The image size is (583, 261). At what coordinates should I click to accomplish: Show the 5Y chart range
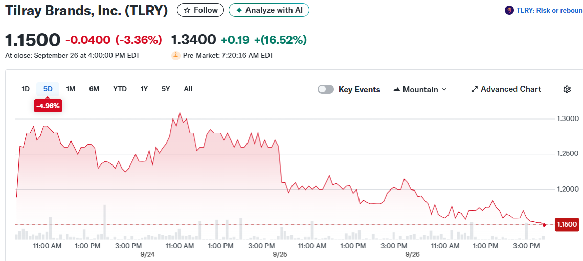pyautogui.click(x=166, y=89)
